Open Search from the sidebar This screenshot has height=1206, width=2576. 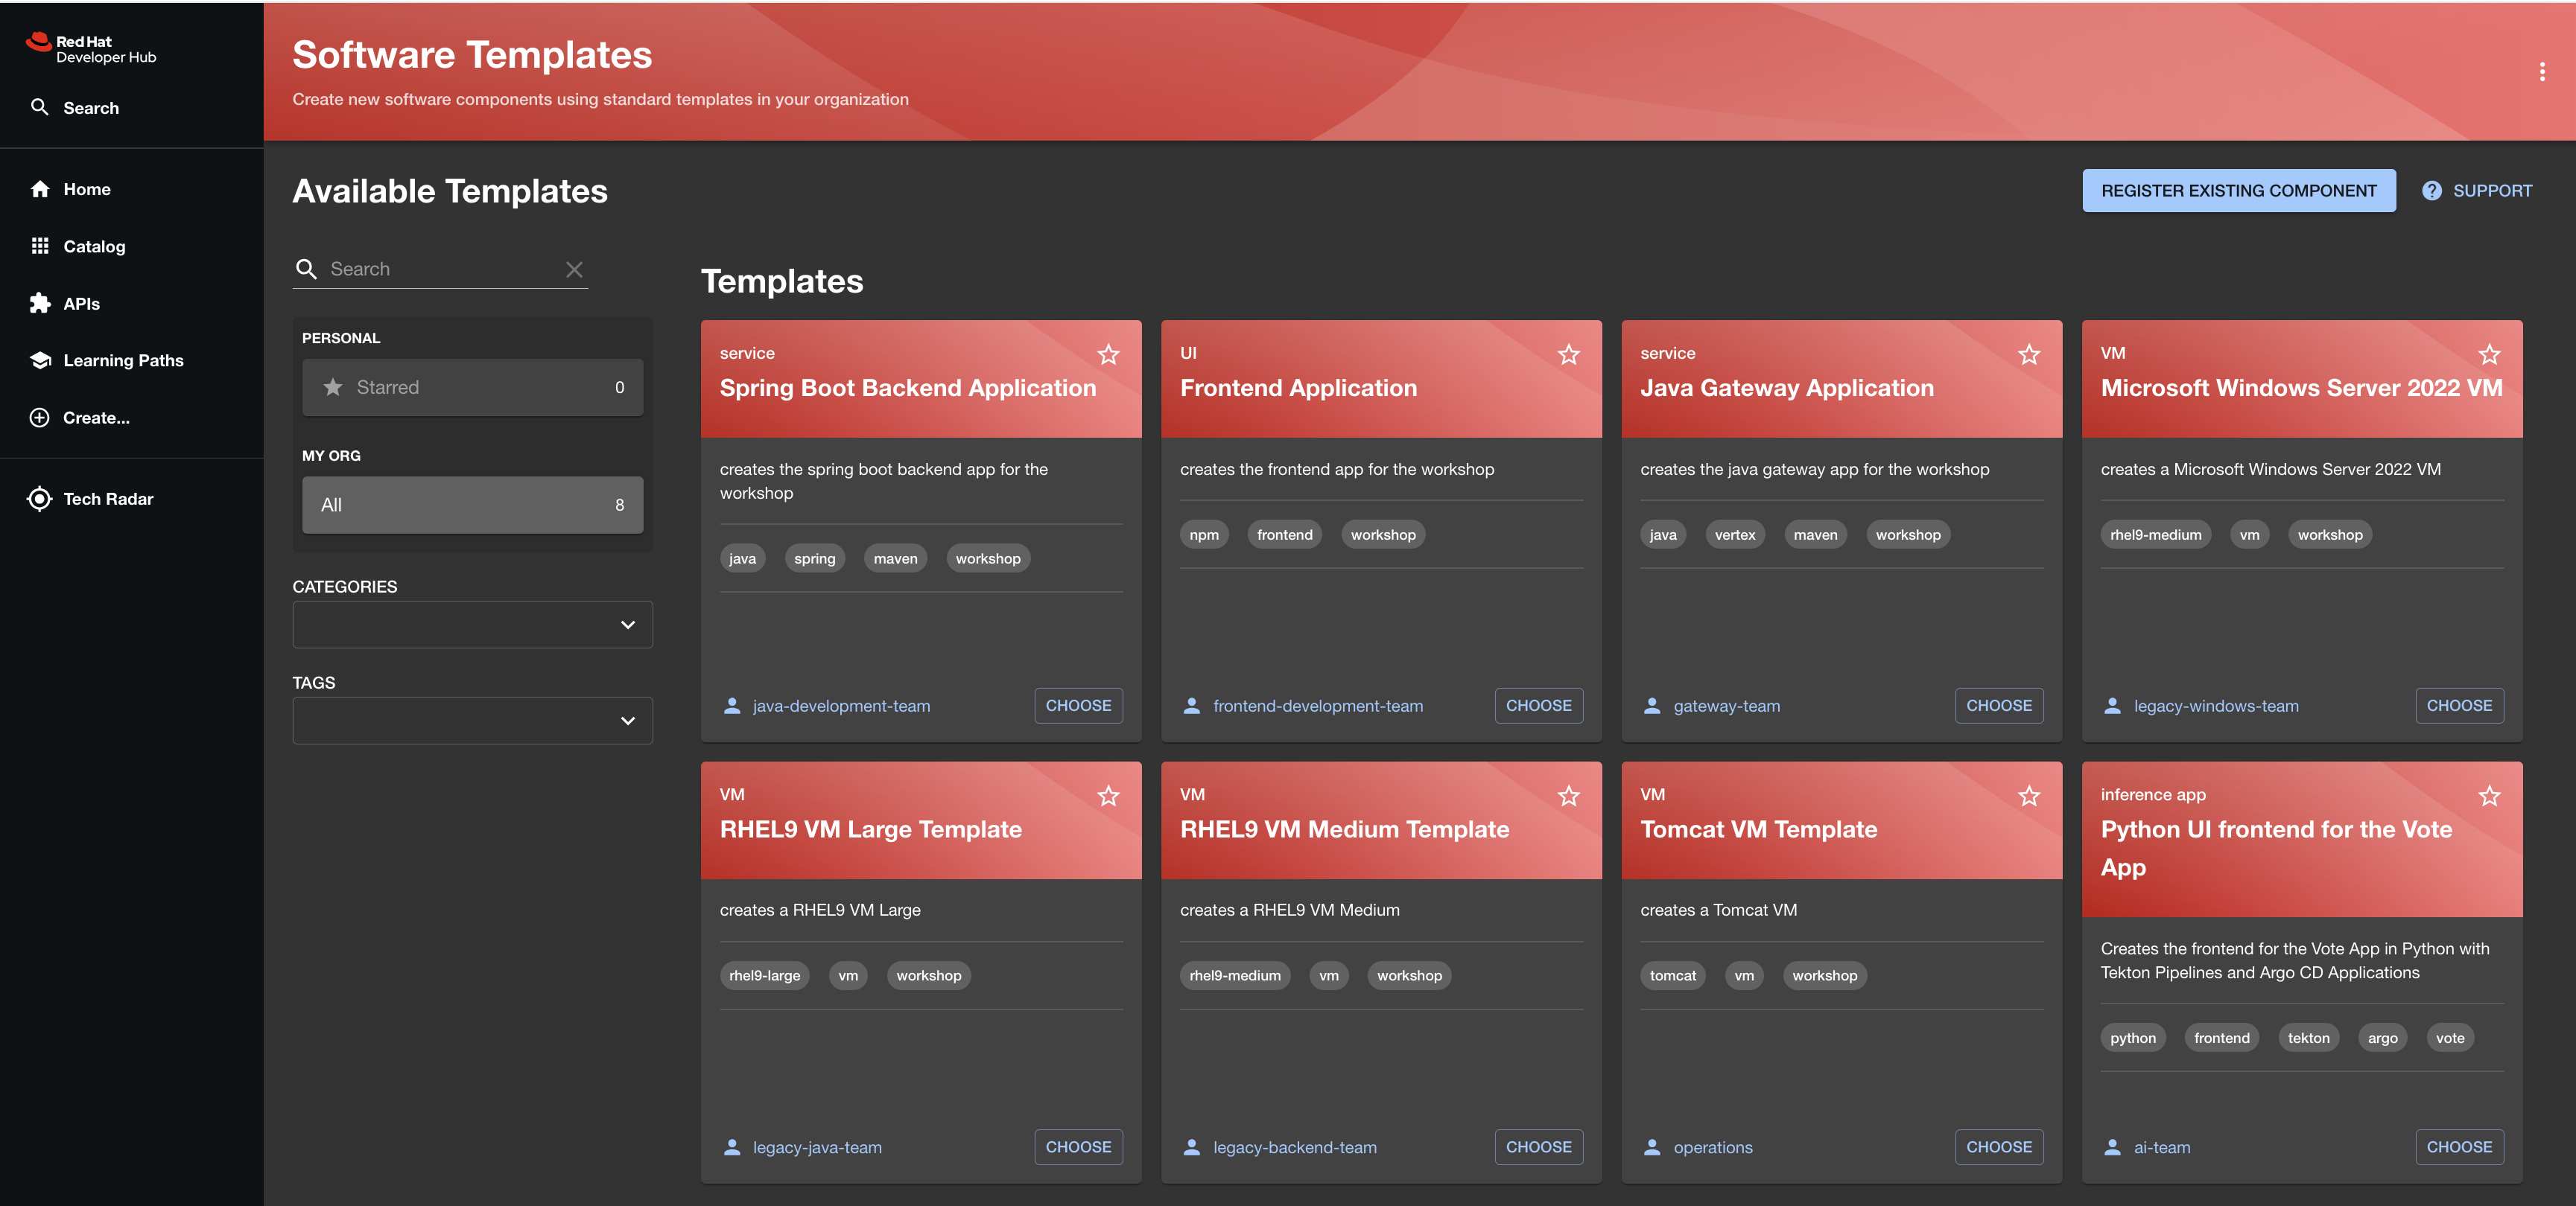[x=91, y=107]
